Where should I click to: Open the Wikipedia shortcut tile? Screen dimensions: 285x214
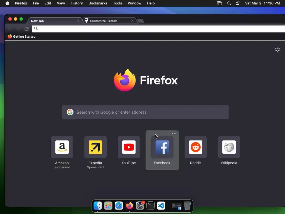coord(229,147)
